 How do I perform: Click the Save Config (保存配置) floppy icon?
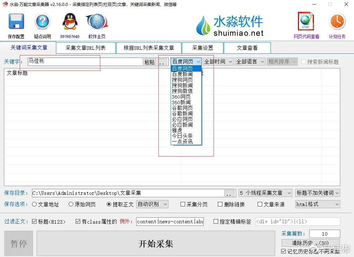[16, 21]
